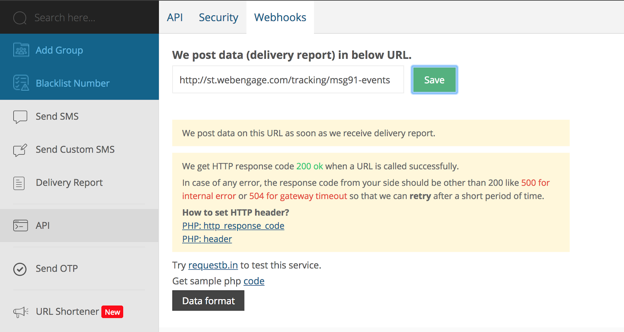Click the bold 'retry' word
Screen dimensions: 624x332
pos(420,196)
